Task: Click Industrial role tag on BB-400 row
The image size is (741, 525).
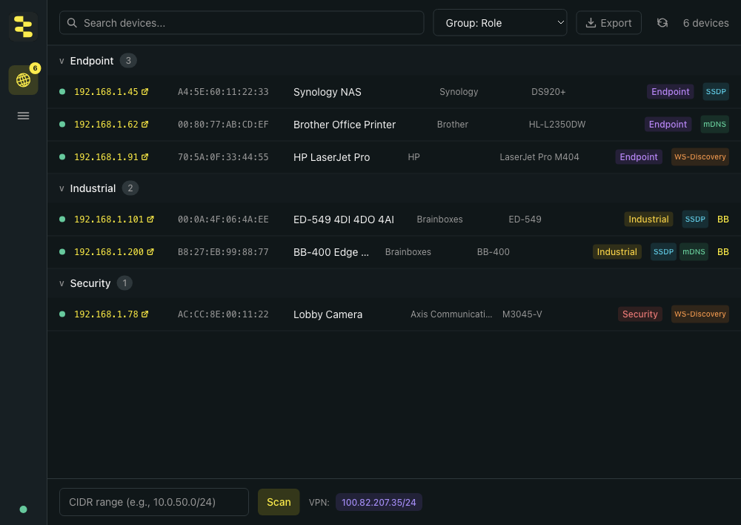Action: tap(617, 252)
